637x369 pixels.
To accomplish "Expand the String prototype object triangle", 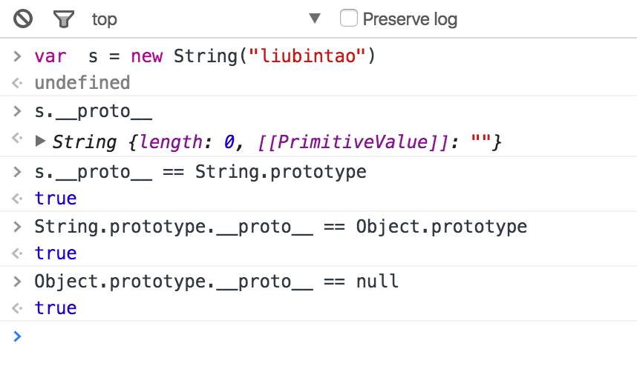I will click(x=40, y=141).
